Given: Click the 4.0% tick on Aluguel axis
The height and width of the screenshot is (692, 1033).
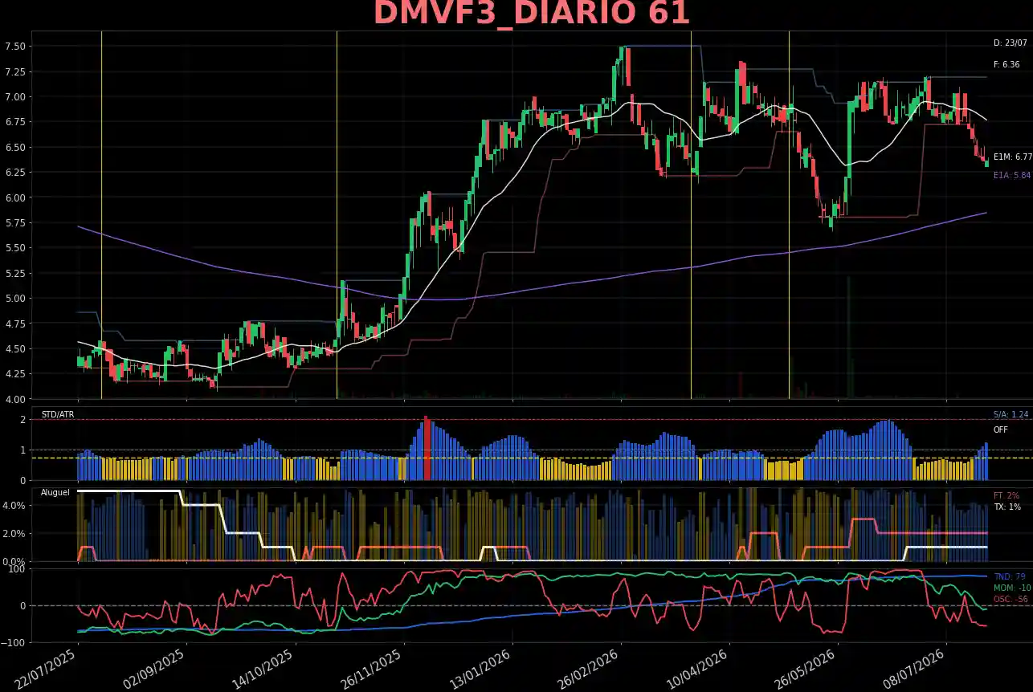Looking at the screenshot, I should click(16, 506).
